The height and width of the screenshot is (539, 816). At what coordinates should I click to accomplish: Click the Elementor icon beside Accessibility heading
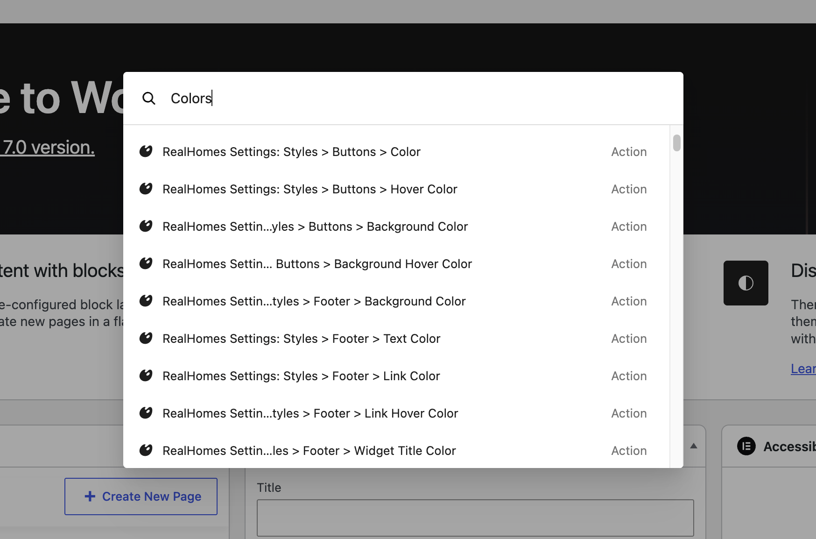pos(746,447)
